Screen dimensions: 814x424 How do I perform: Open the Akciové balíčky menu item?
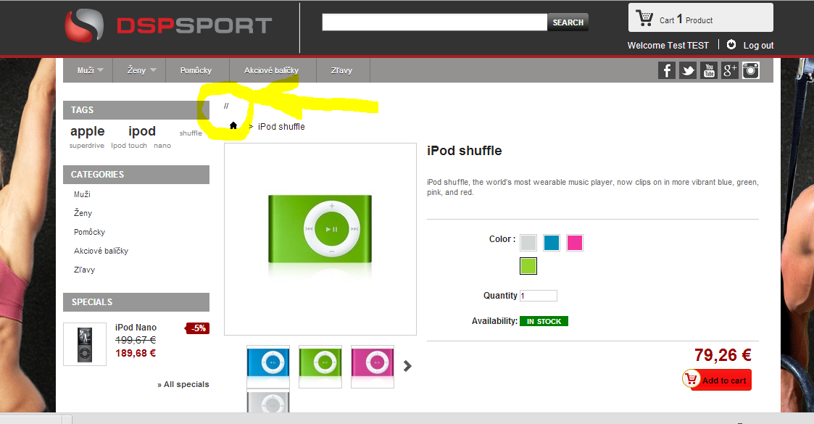(x=271, y=70)
